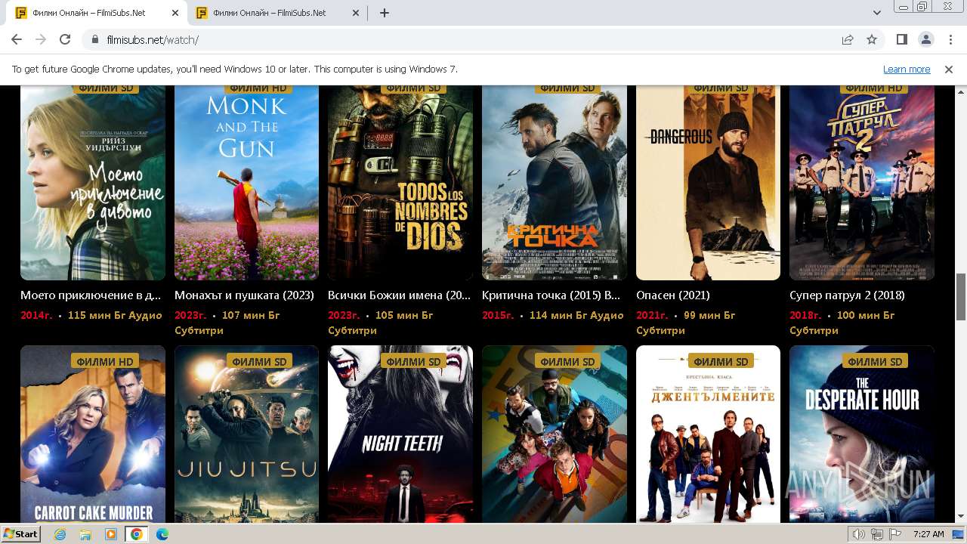Screen dimensions: 967x544
Task: Click the scrollbar down arrow
Action: (961, 517)
